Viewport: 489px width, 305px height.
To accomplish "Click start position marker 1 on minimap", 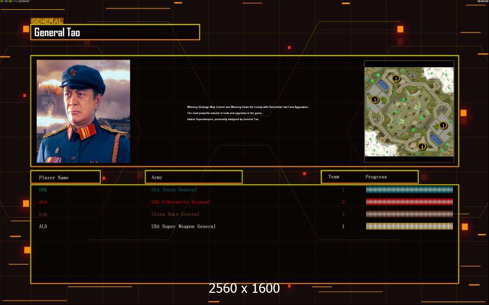I will coord(443,126).
